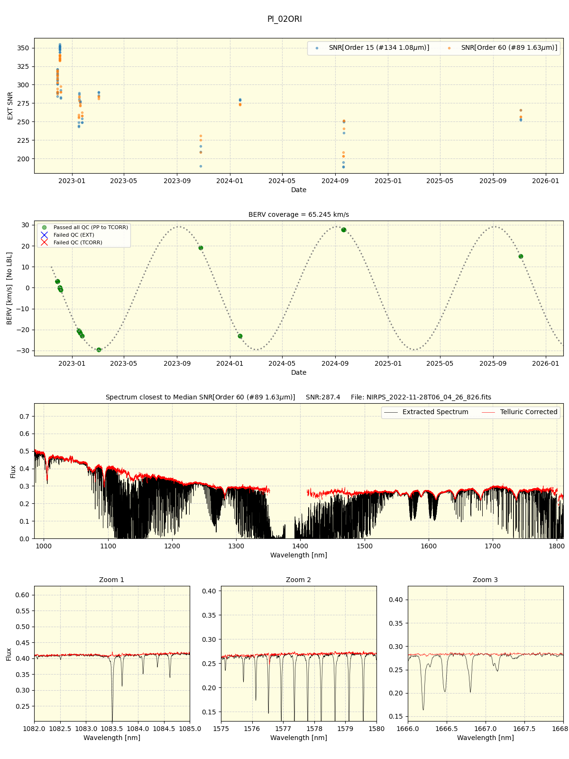This screenshot has height=759, width=569.
Task: Click the 1667.0 tick label in Zoom 3
Action: coord(486,728)
